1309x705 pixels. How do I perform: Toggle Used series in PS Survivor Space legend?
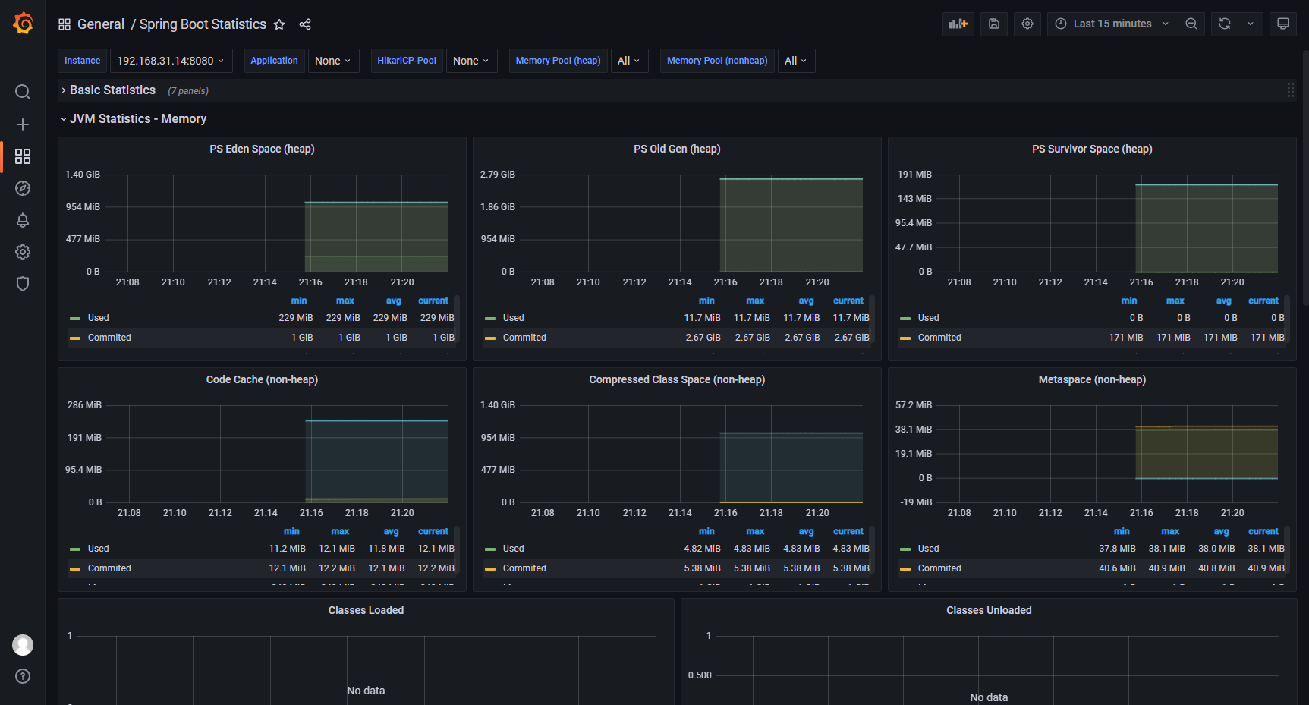[928, 318]
